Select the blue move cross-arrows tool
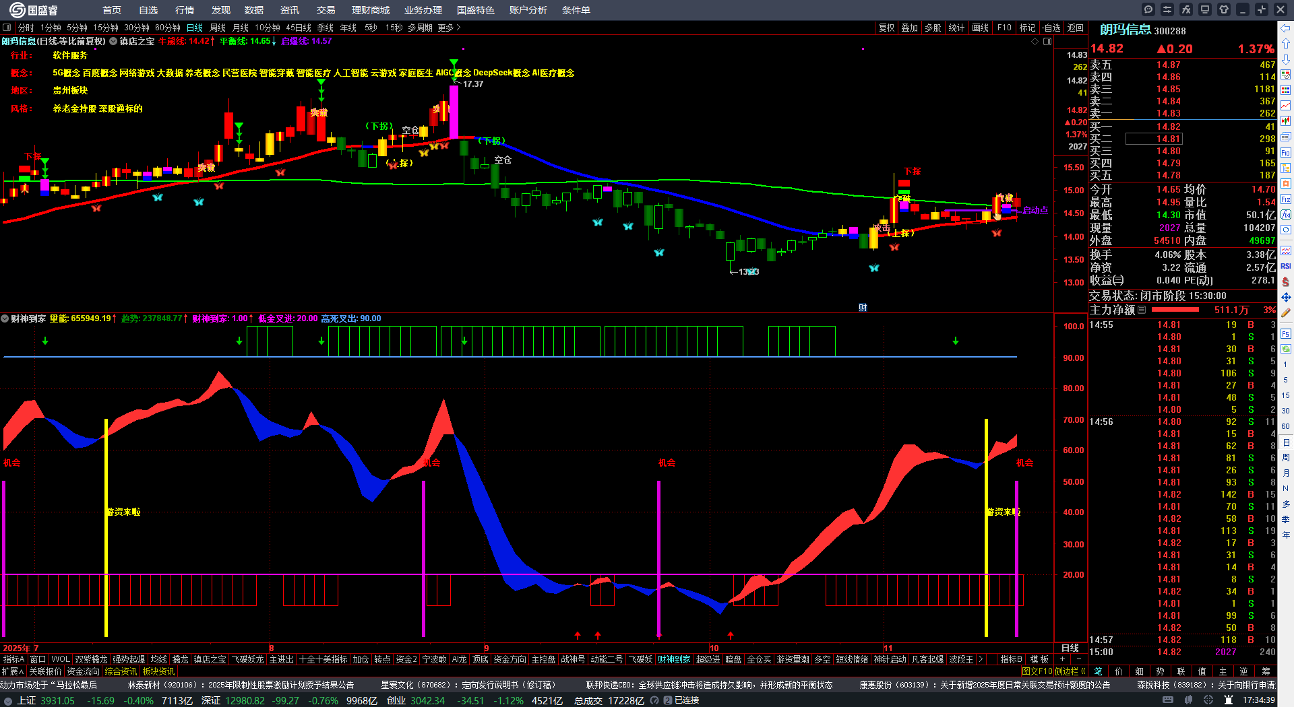This screenshot has height=707, width=1294. tap(1286, 297)
